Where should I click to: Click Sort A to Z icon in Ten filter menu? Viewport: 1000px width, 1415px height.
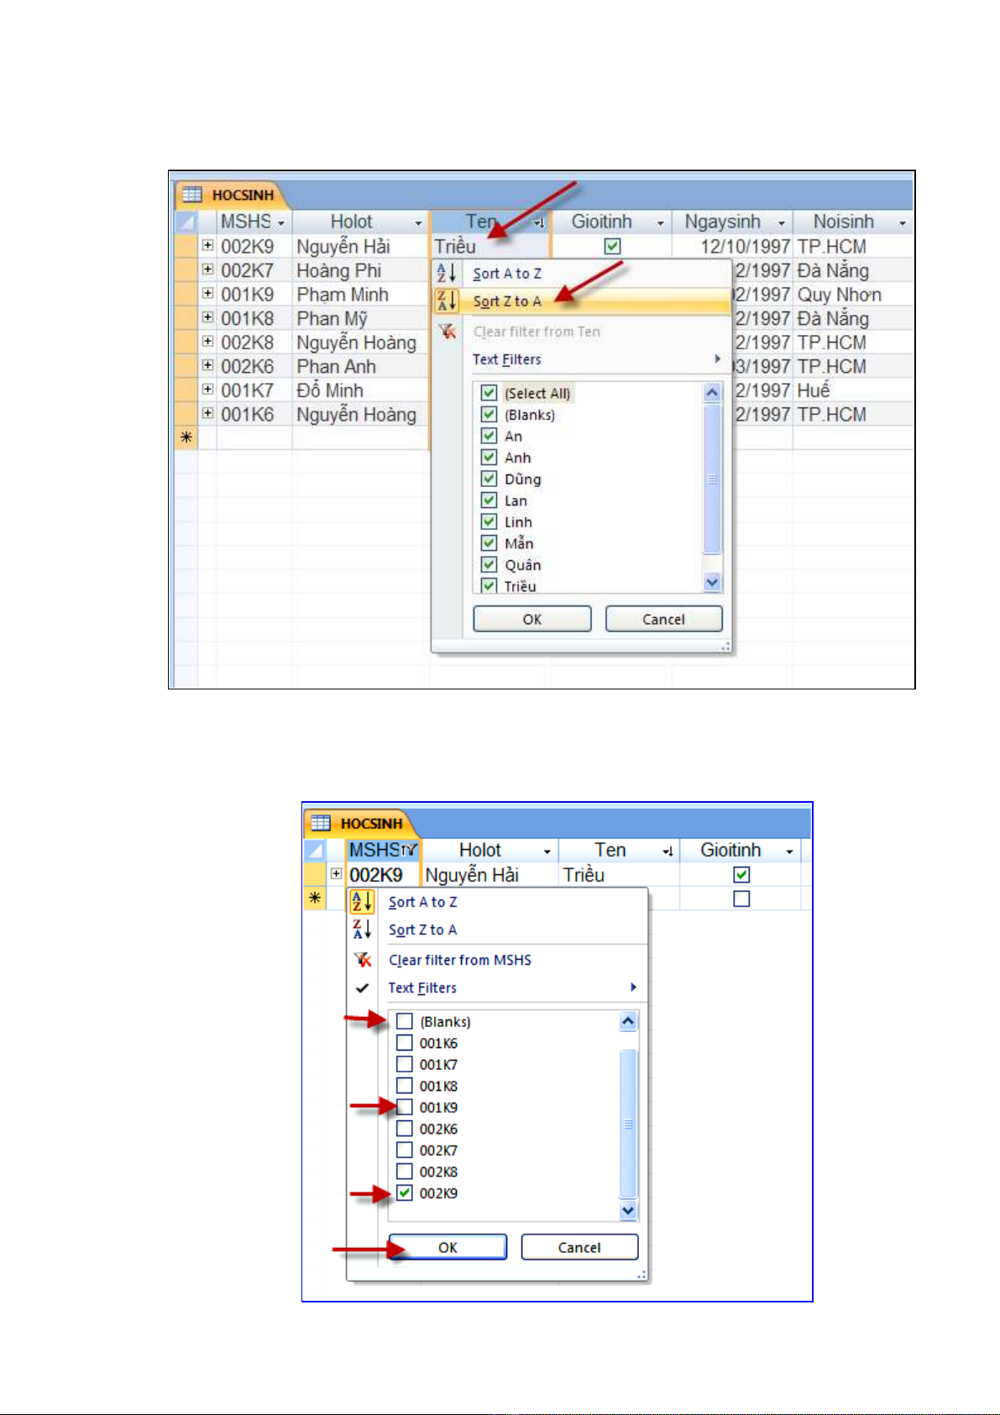pos(447,273)
